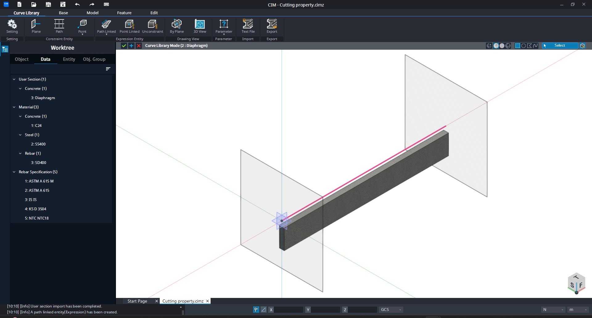Image resolution: width=592 pixels, height=318 pixels.
Task: Toggle the snap point icon in status bar
Action: 256,310
